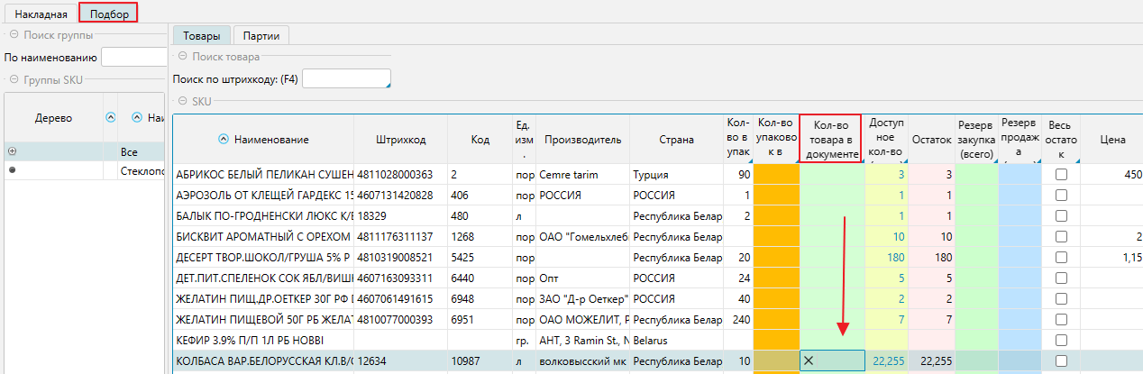
Task: Switch to the Накладная tab
Action: (39, 14)
